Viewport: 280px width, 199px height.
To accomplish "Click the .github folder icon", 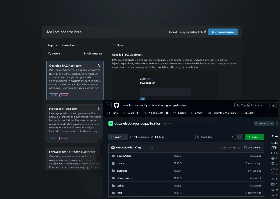I will 113,186.
